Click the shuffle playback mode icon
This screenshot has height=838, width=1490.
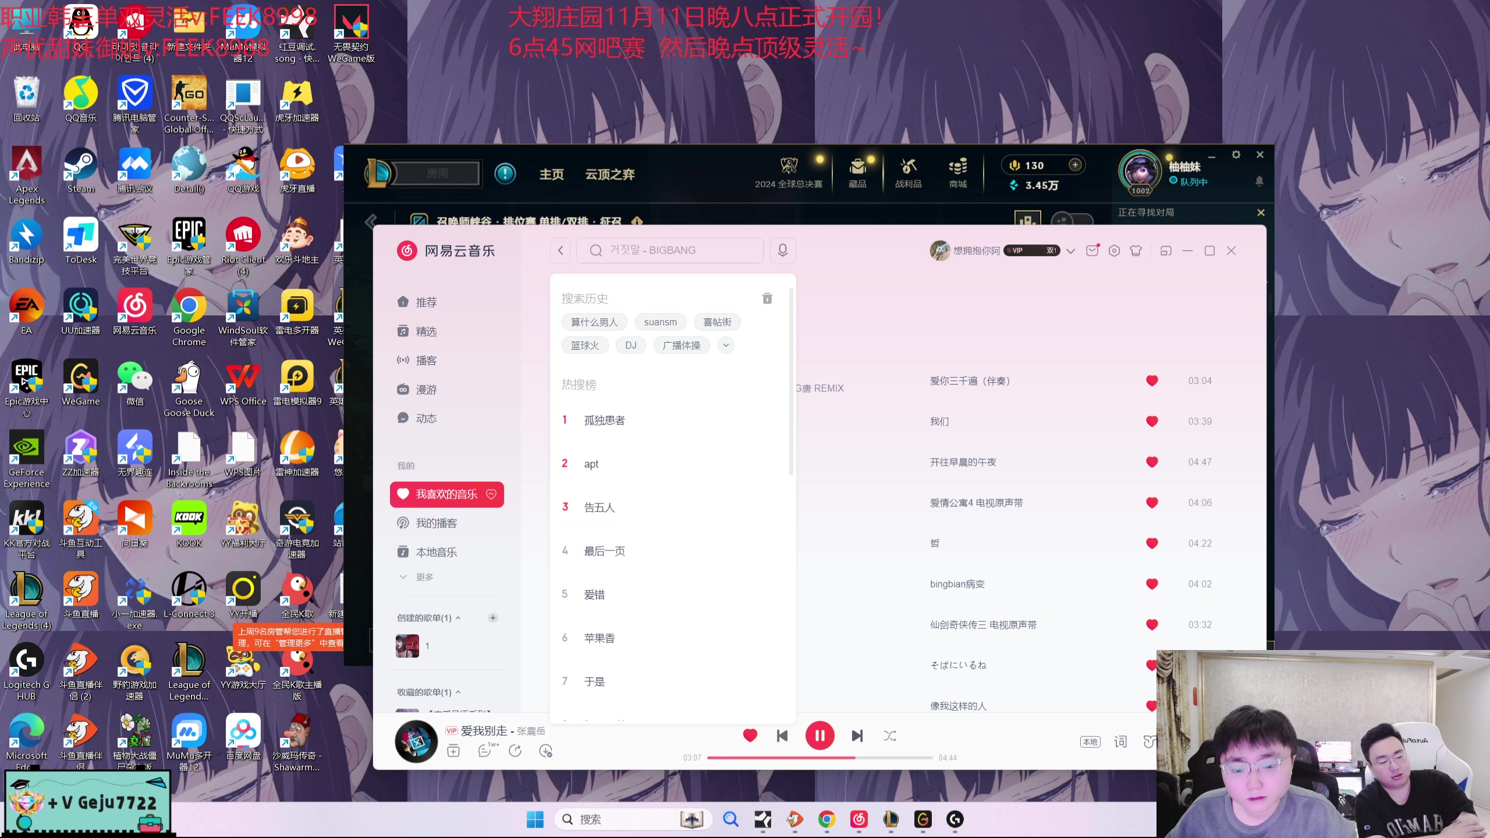(889, 736)
